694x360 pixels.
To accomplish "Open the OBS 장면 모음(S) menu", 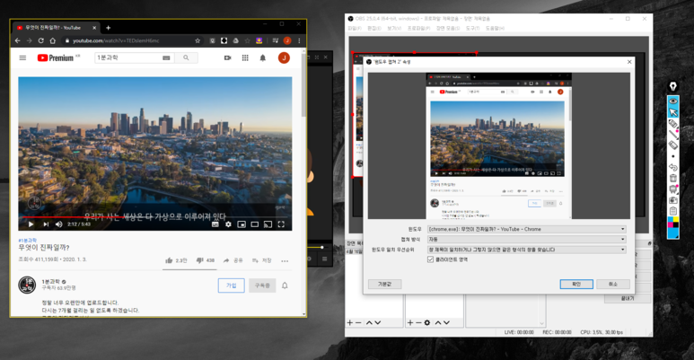I will point(448,29).
